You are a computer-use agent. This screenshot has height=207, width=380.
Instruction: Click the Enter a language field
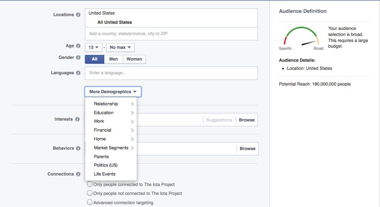pos(171,73)
